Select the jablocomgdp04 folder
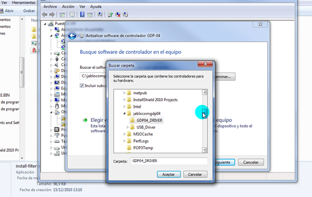Image resolution: width=312 pixels, height=197 pixels. pyautogui.click(x=146, y=113)
